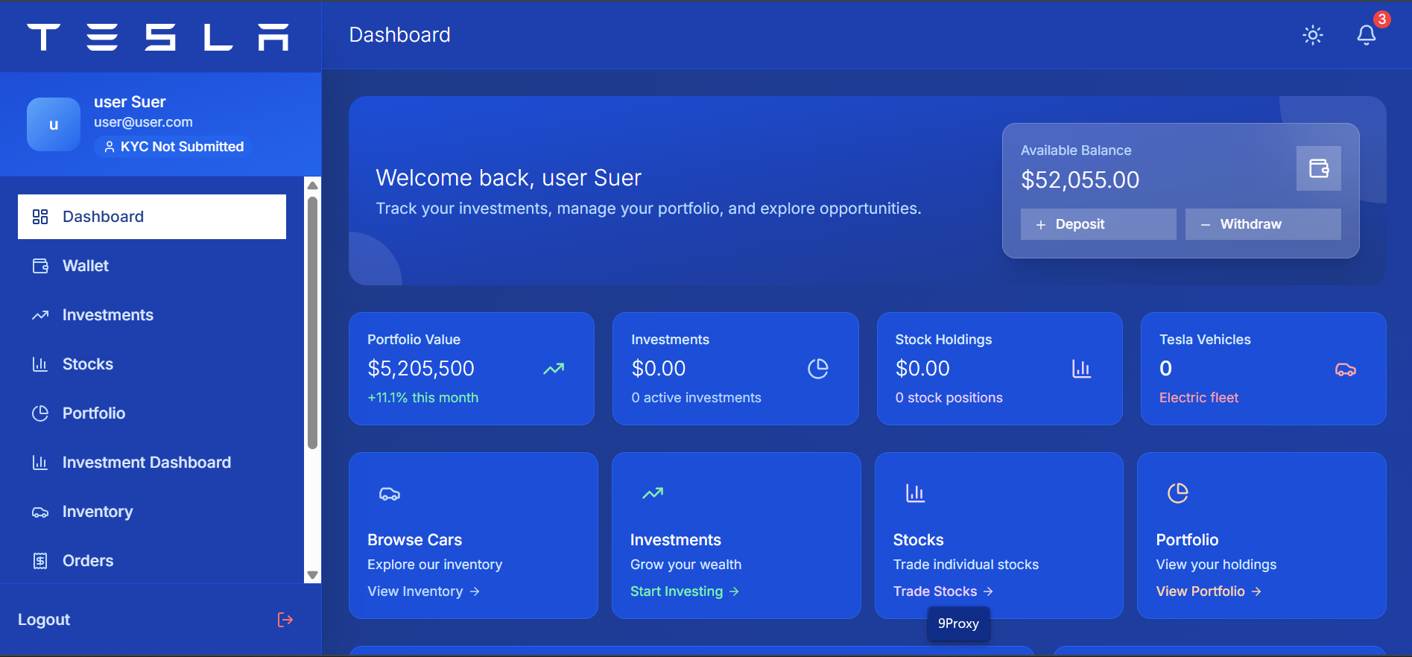The width and height of the screenshot is (1412, 657).
Task: Click the red logout arrow icon
Action: [285, 620]
